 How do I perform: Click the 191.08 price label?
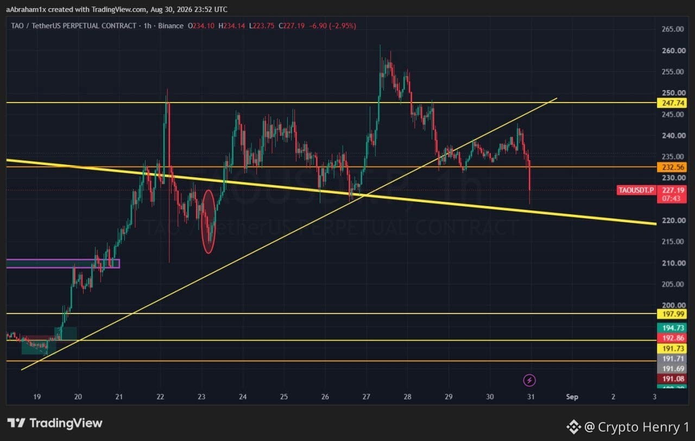(671, 379)
